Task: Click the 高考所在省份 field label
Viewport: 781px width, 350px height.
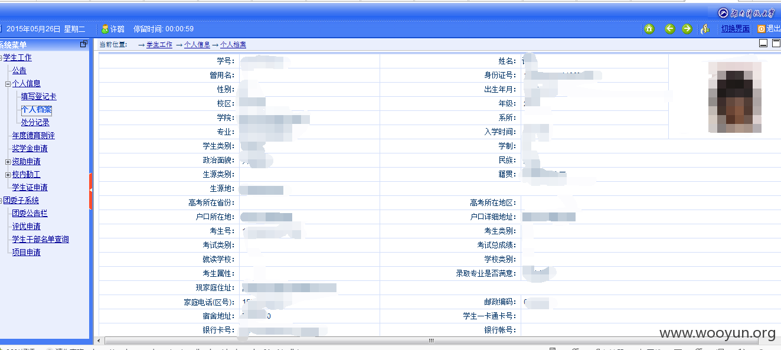Action: point(212,203)
